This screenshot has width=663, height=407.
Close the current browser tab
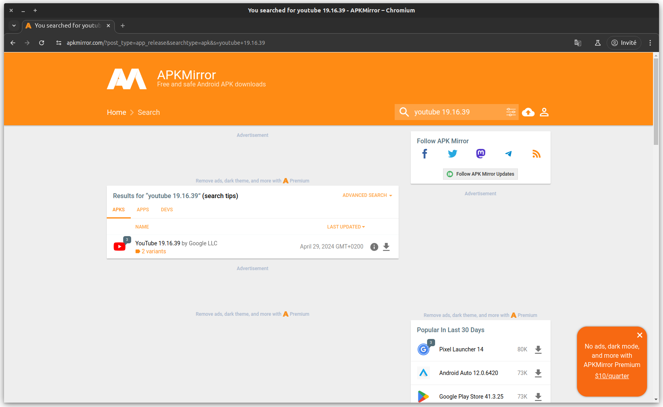108,26
